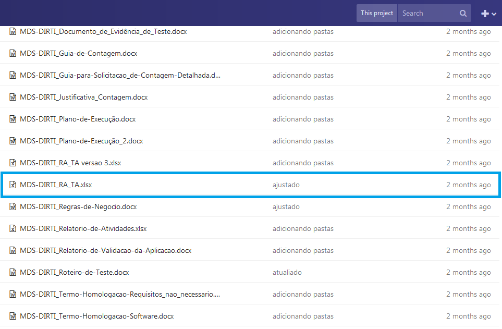
Task: Click Word icon for Roteiro-de-Teste.docx
Action: pos(13,273)
